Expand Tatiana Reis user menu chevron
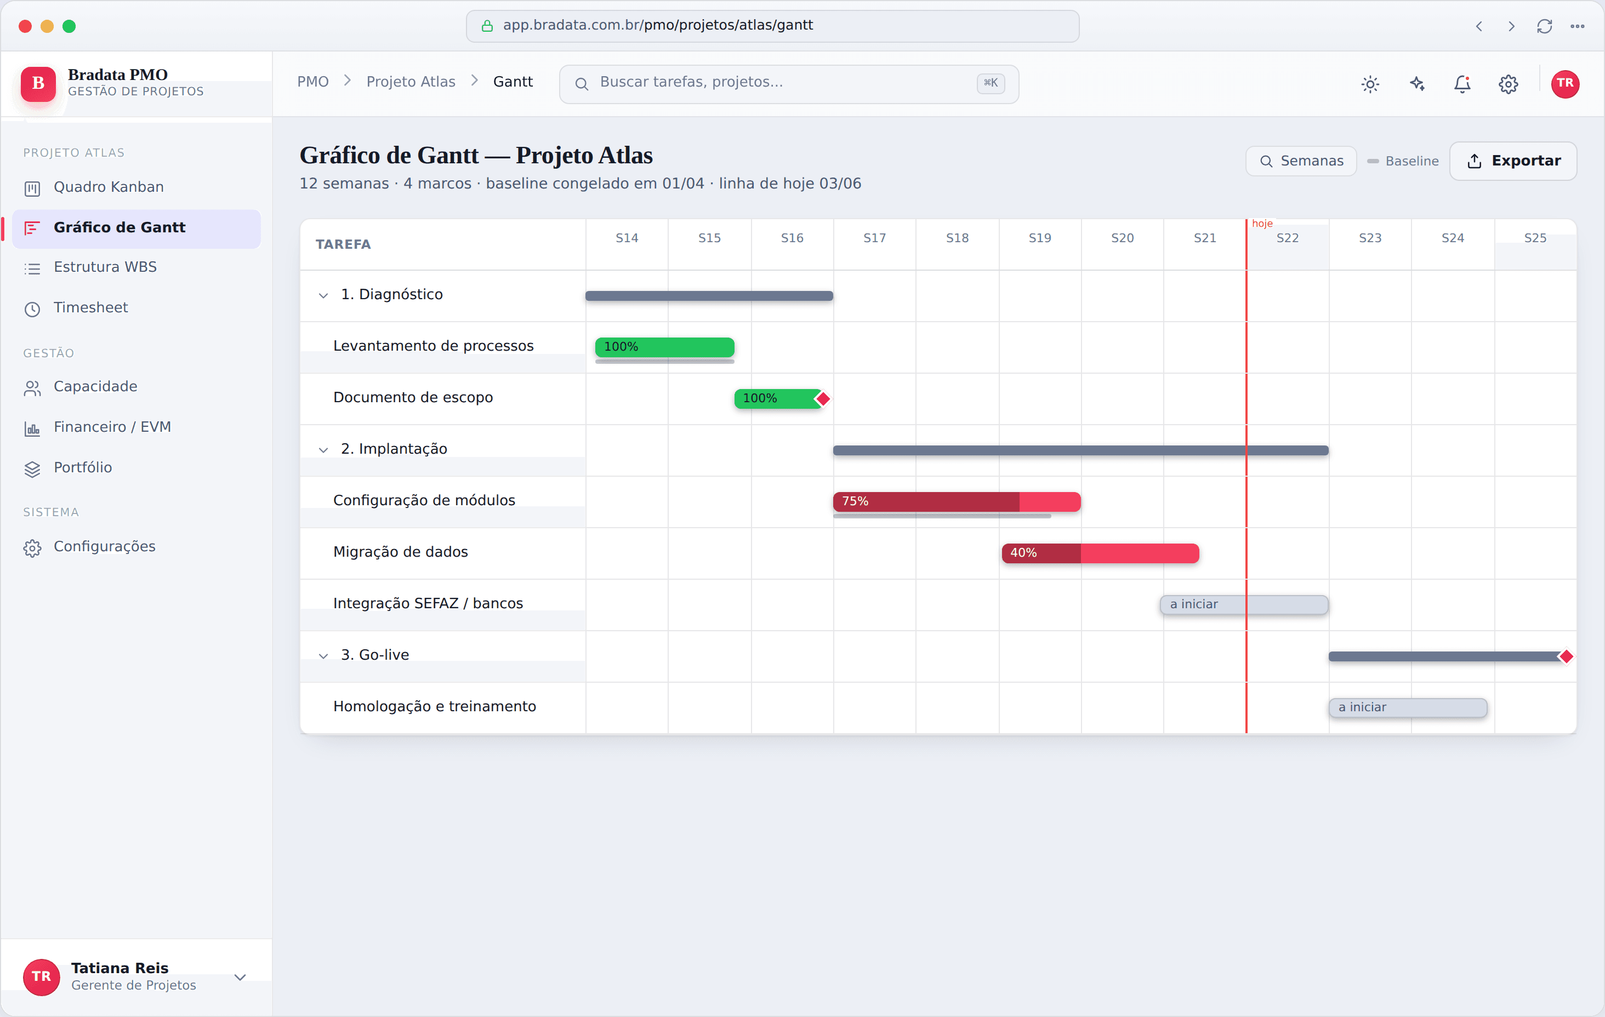The width and height of the screenshot is (1605, 1017). [240, 977]
